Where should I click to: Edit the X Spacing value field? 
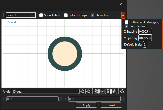(145, 31)
